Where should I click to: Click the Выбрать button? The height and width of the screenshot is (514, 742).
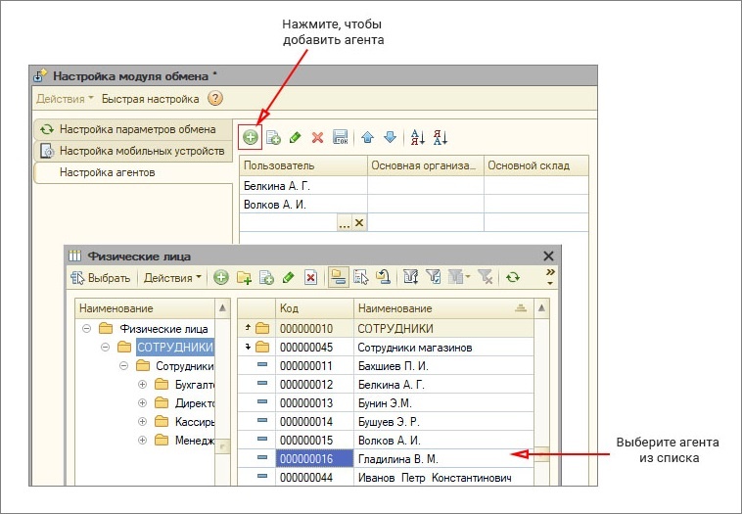(100, 278)
